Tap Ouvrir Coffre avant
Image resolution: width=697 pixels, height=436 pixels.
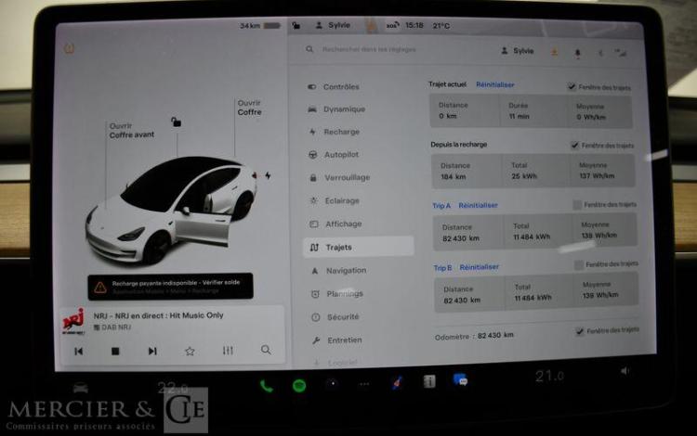132,131
